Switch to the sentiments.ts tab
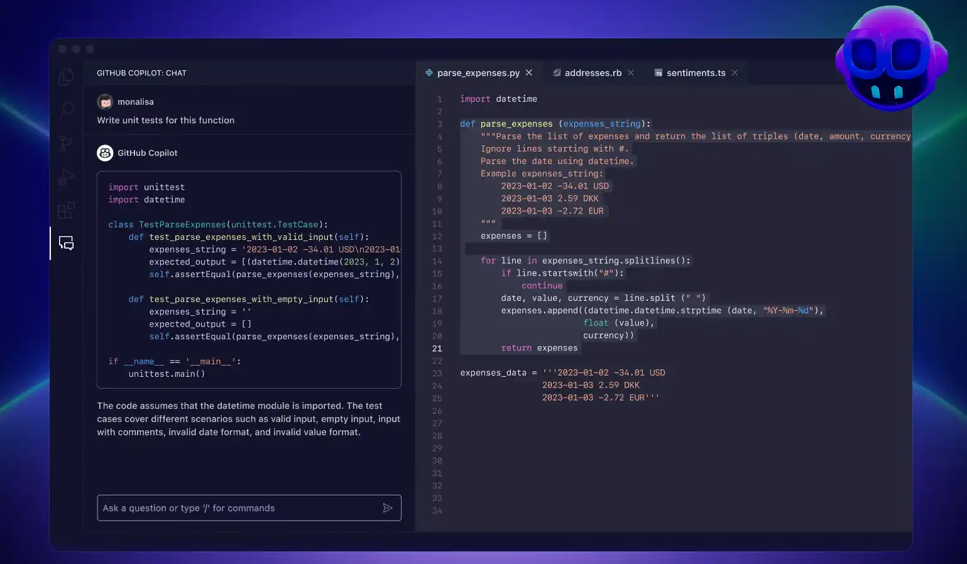The height and width of the screenshot is (564, 967). point(696,73)
